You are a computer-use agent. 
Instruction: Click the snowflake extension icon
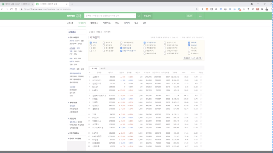click(x=244, y=9)
